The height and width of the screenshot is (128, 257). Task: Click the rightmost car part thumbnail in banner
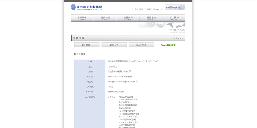tap(180, 25)
